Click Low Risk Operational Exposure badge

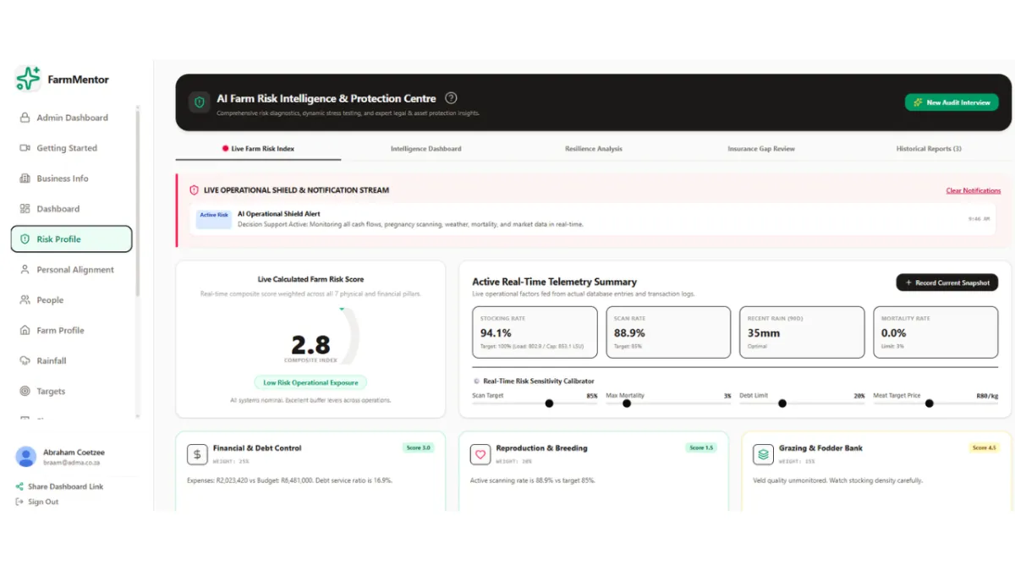point(310,382)
